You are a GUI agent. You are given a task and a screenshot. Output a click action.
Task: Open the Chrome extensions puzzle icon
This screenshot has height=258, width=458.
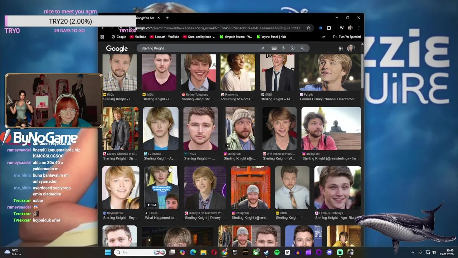329,28
